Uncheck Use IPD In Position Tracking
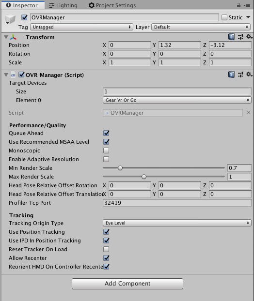 (106, 241)
